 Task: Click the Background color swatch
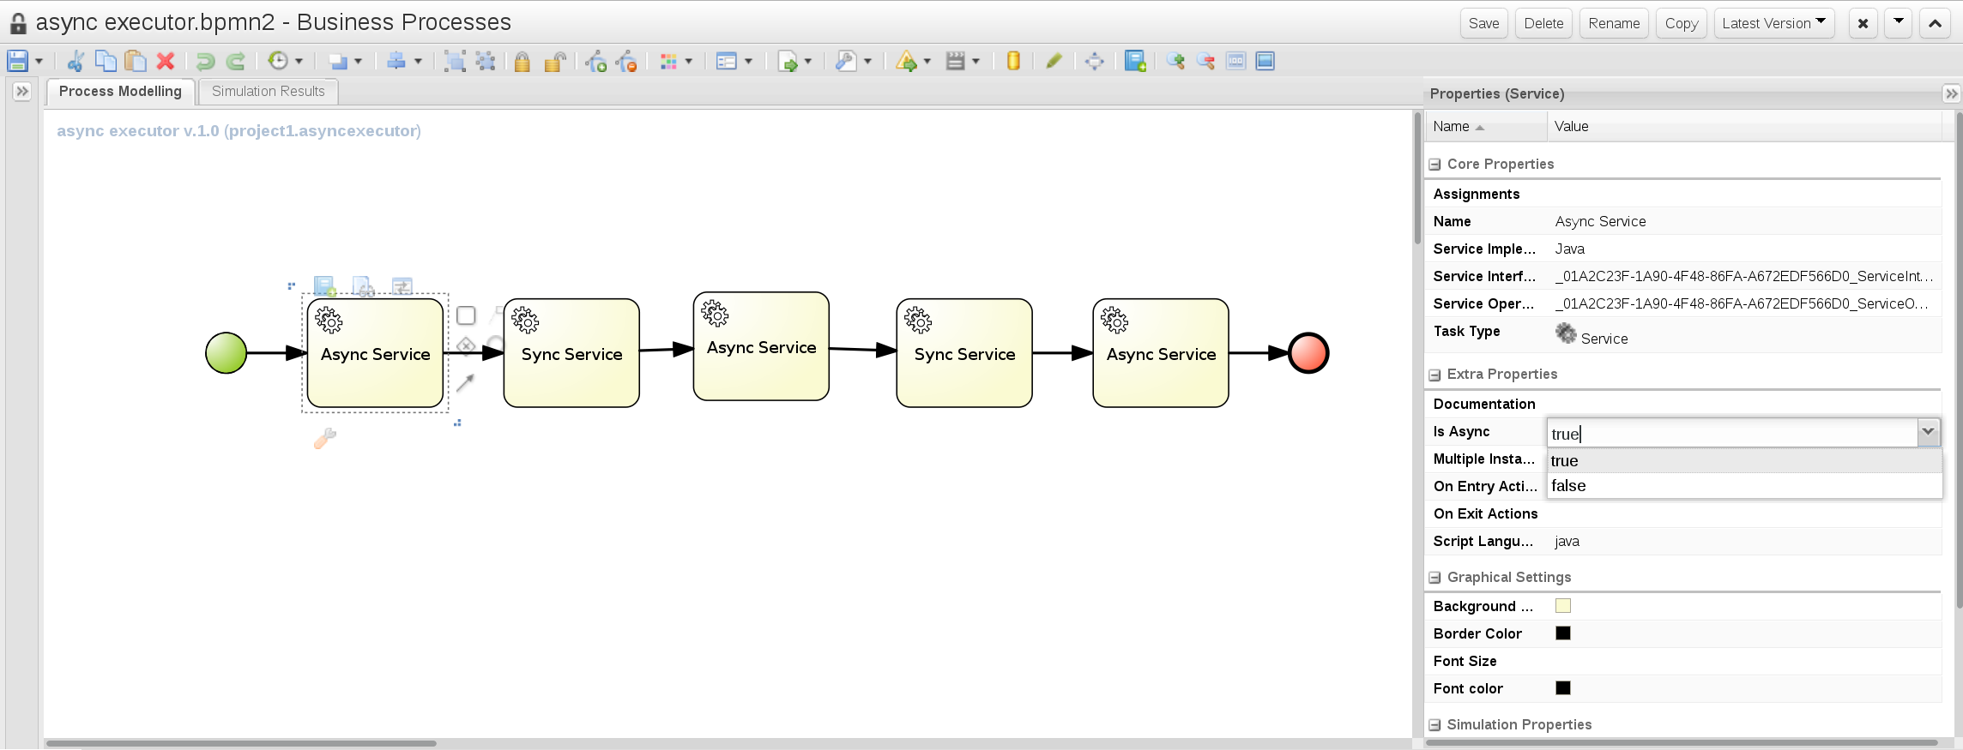pos(1563,606)
